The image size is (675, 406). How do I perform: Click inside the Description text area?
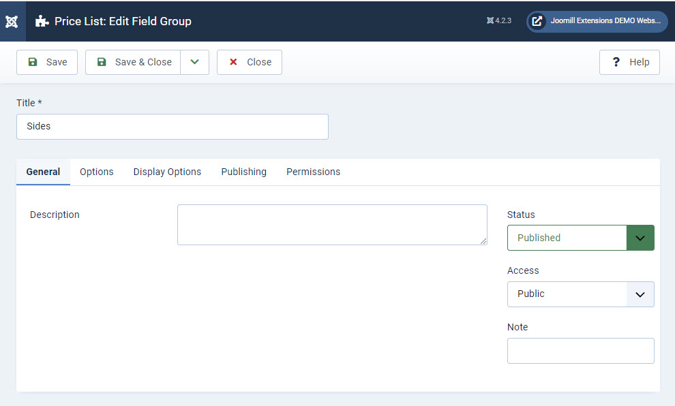pos(331,224)
